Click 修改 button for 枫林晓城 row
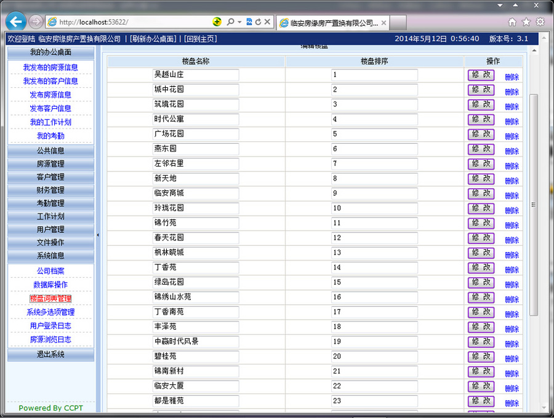Screen dimensions: 554x418 [x=481, y=253]
